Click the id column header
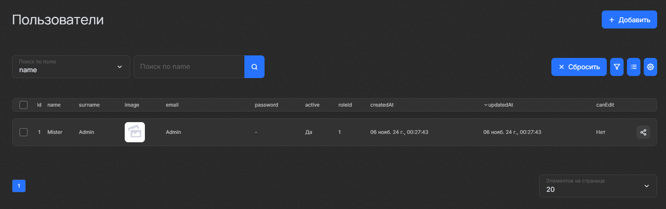 click(39, 105)
